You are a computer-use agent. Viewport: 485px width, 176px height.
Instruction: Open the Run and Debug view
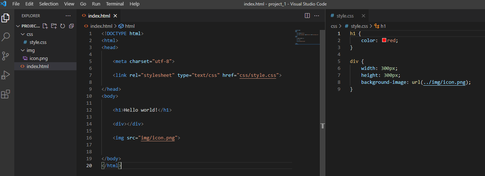[6, 75]
